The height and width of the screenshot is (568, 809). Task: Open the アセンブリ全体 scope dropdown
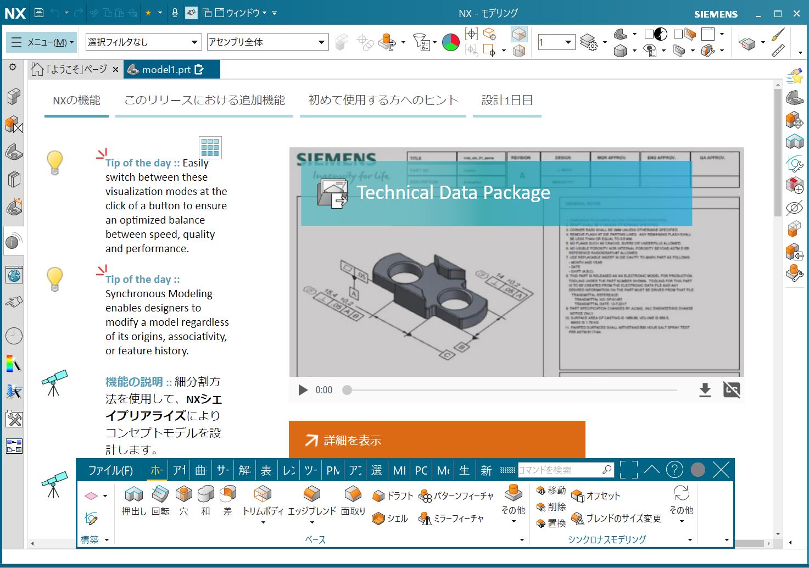267,42
